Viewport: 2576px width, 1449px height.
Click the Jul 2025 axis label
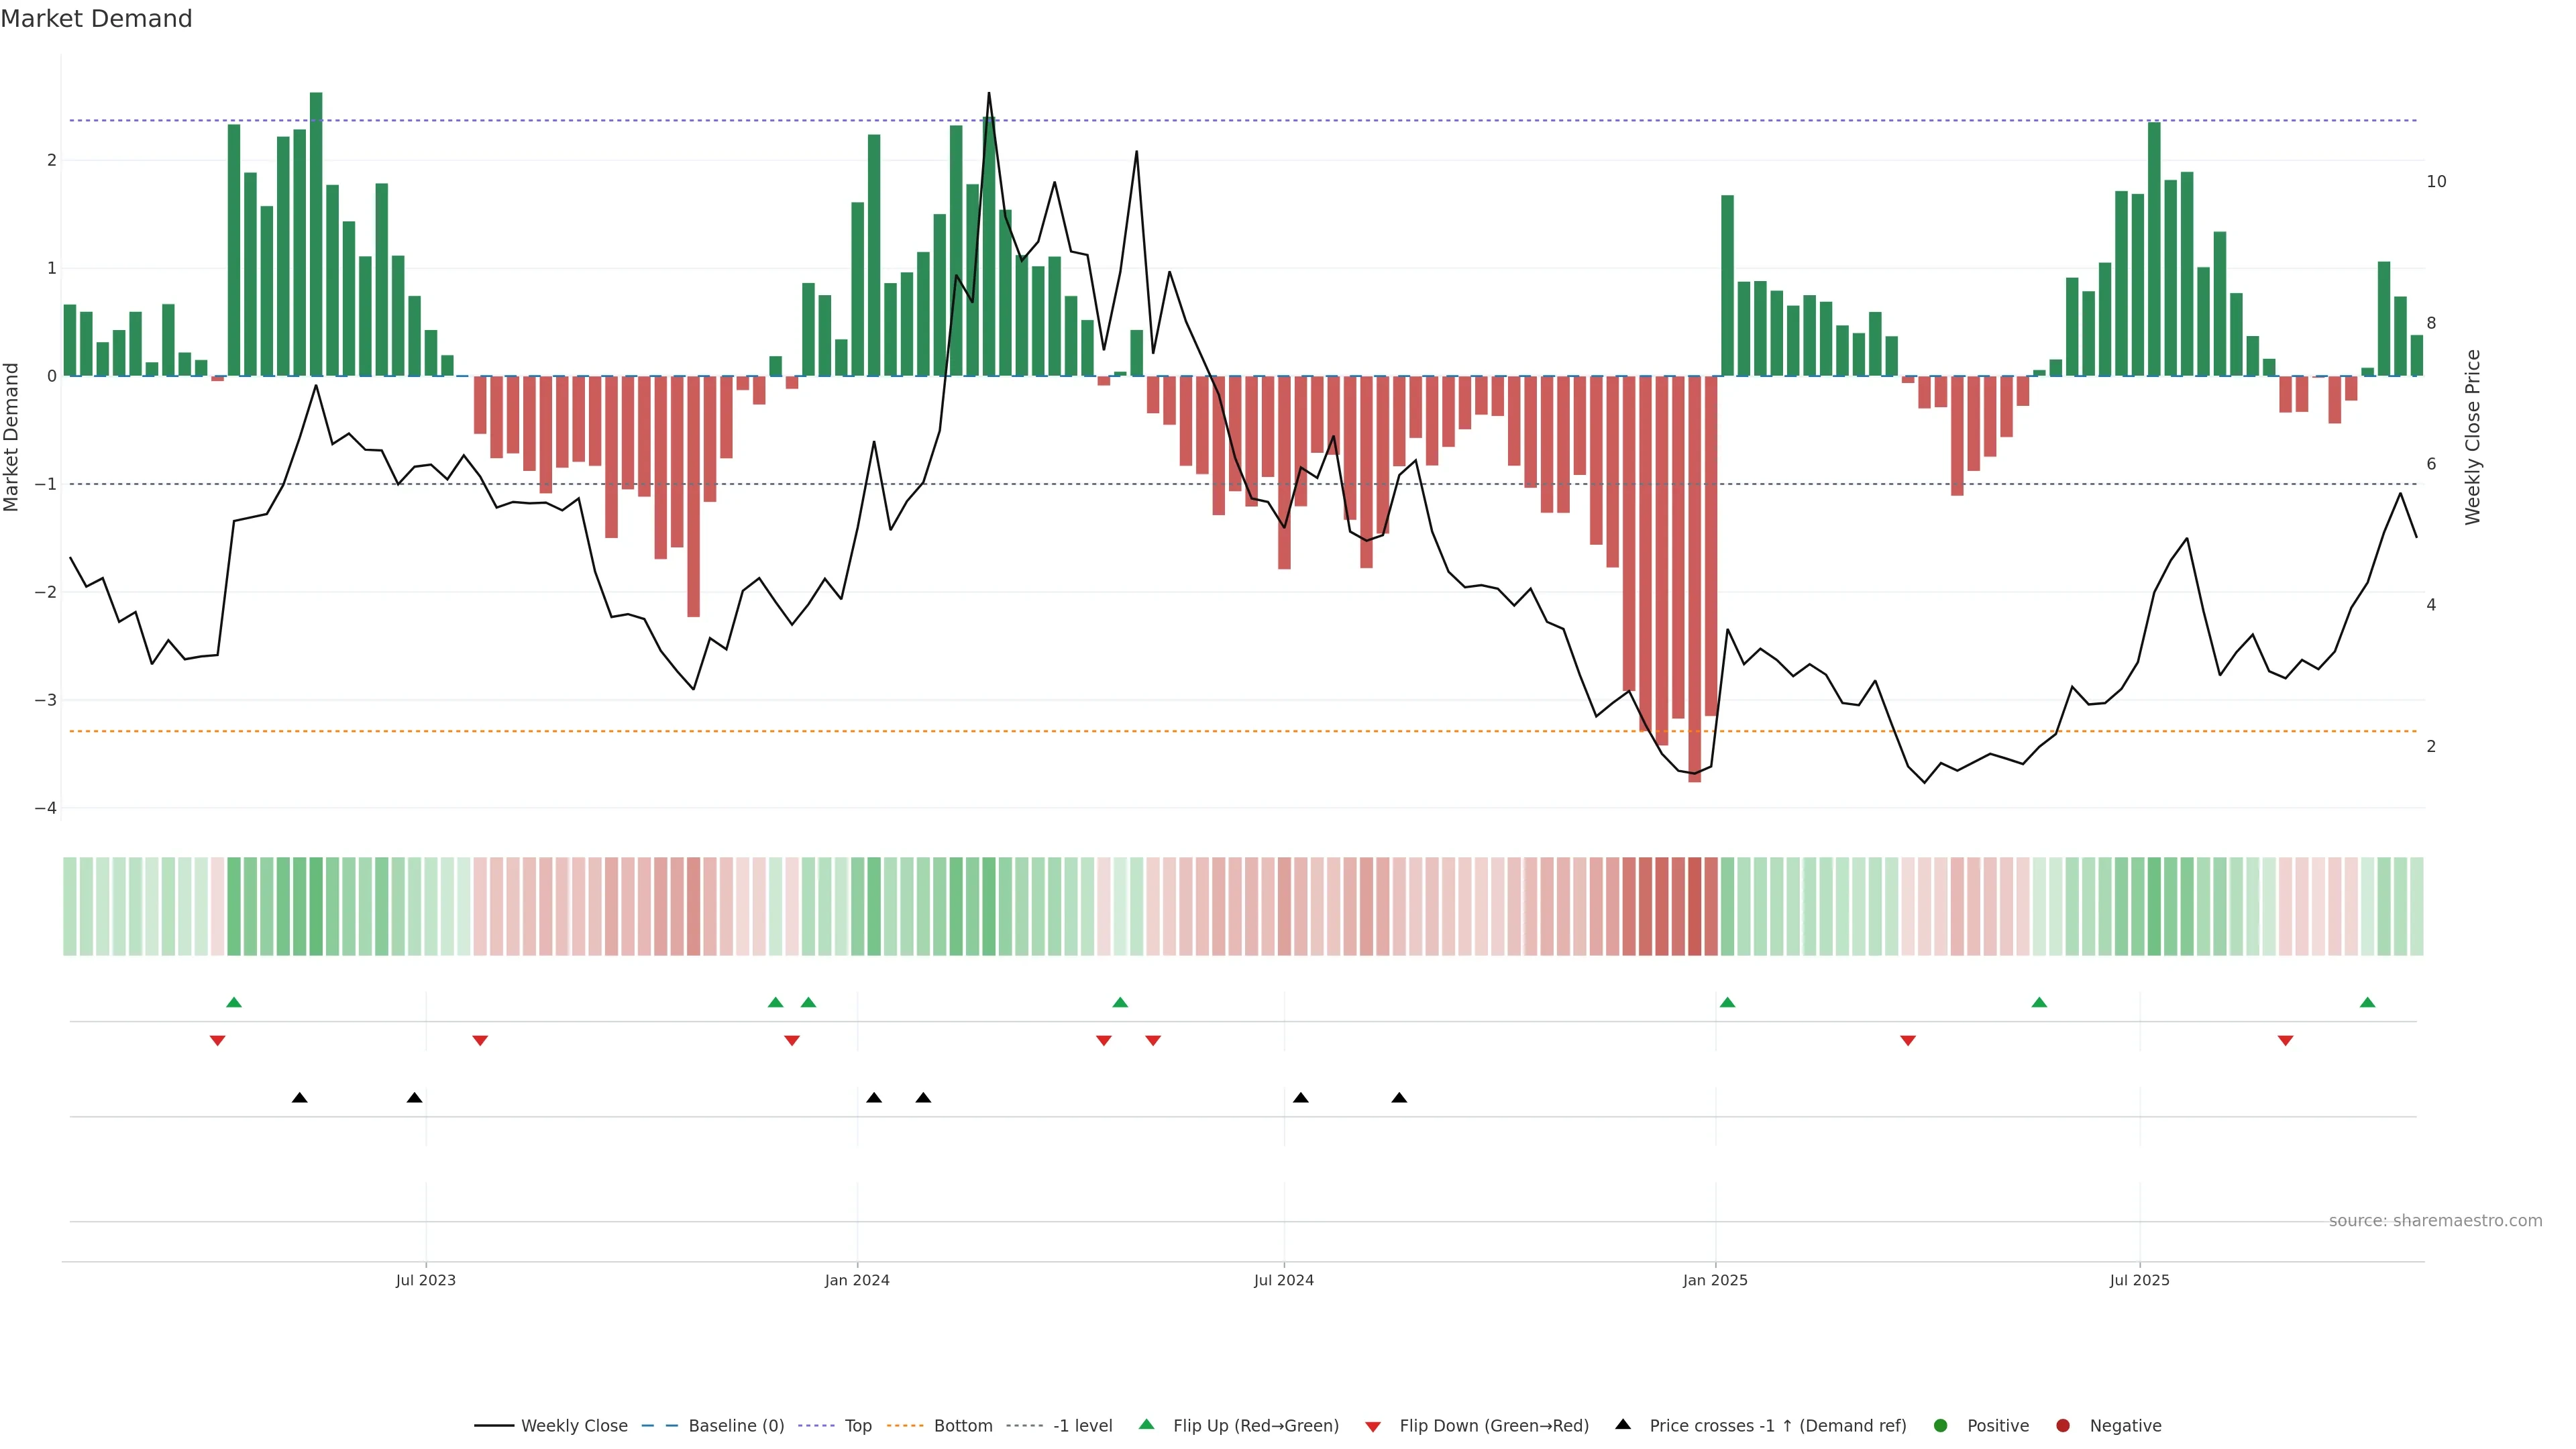pyautogui.click(x=2139, y=1281)
